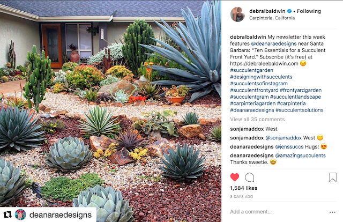Open the 1,584 likes list

[x=244, y=188]
